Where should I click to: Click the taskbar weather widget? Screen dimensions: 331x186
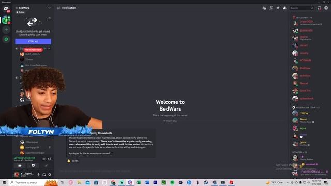[275, 182]
